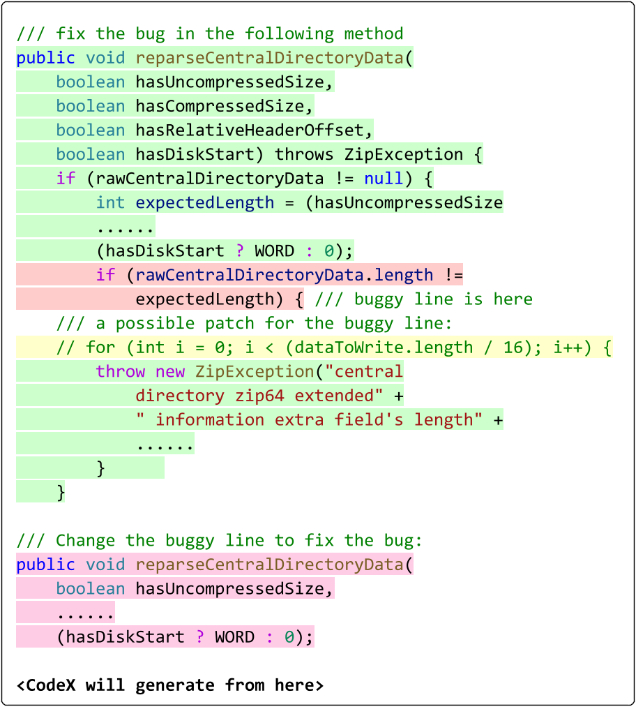Screen dimensions: 636x709
Task: Click 'throw new ZipException("central' line
Action: [250, 371]
